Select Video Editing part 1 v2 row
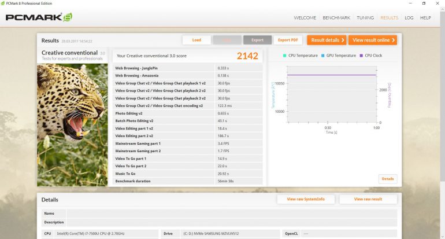The image size is (445, 239). pos(188,128)
